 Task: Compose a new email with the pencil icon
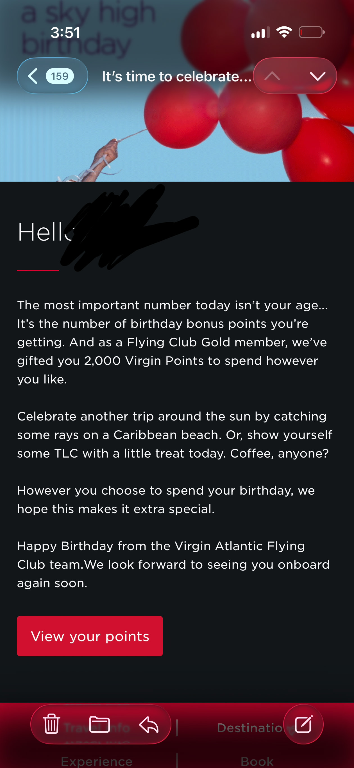[303, 724]
